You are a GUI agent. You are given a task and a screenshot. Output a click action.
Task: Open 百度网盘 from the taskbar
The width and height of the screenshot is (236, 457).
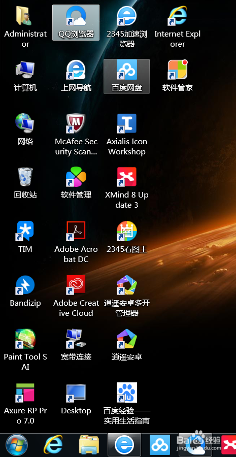(x=160, y=445)
